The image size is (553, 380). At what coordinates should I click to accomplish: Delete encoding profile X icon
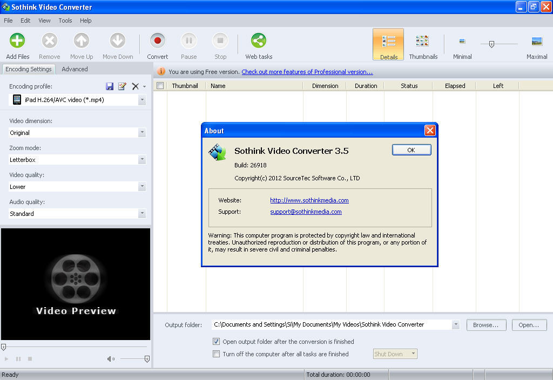click(135, 86)
